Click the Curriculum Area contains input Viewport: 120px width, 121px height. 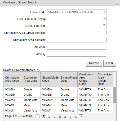coord(77,40)
